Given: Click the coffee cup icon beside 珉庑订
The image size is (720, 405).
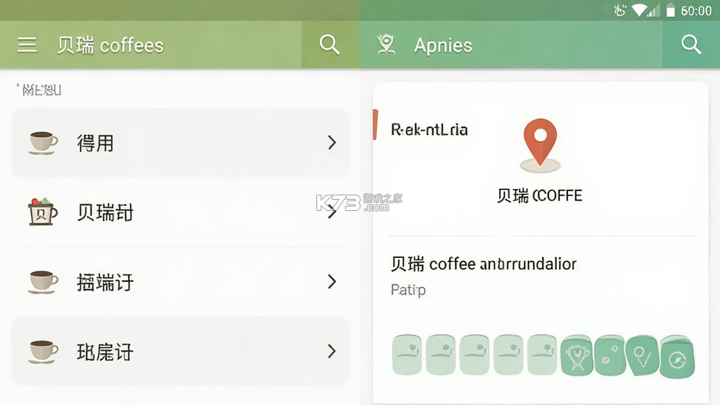Looking at the screenshot, I should (x=43, y=352).
